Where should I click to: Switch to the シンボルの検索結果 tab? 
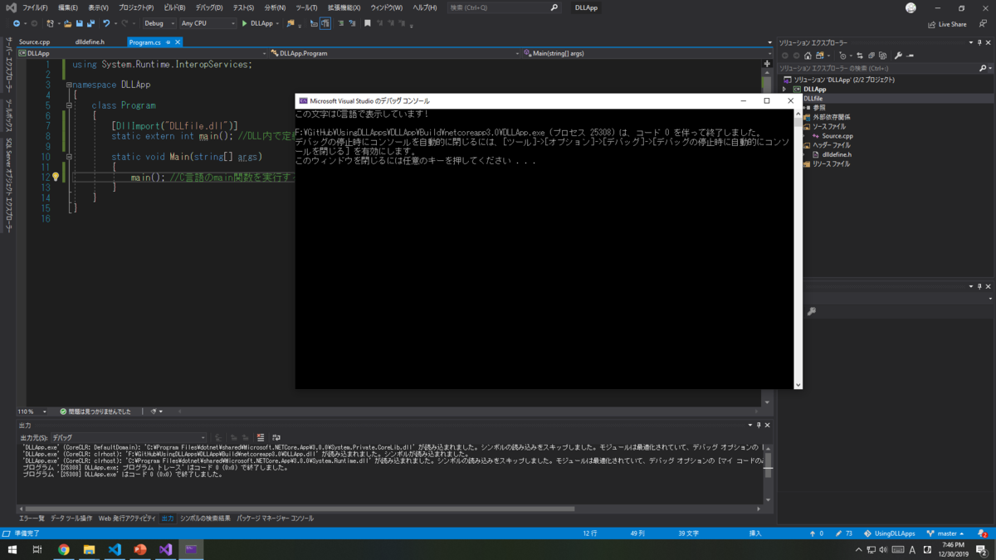pyautogui.click(x=206, y=519)
